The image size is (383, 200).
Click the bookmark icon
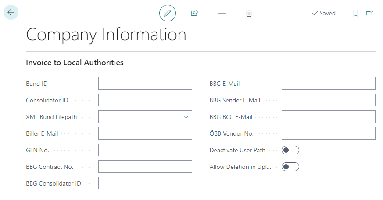click(x=356, y=13)
